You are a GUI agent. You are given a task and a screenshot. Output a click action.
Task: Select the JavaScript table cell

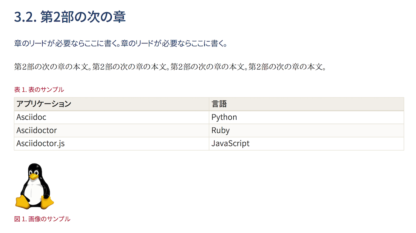tap(231, 144)
